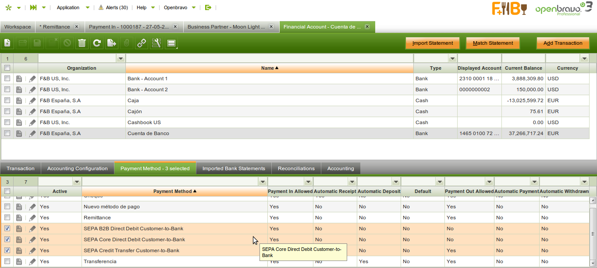Select the Transferencia row checkbox
Viewport: 597px width, 268px height.
point(7,261)
